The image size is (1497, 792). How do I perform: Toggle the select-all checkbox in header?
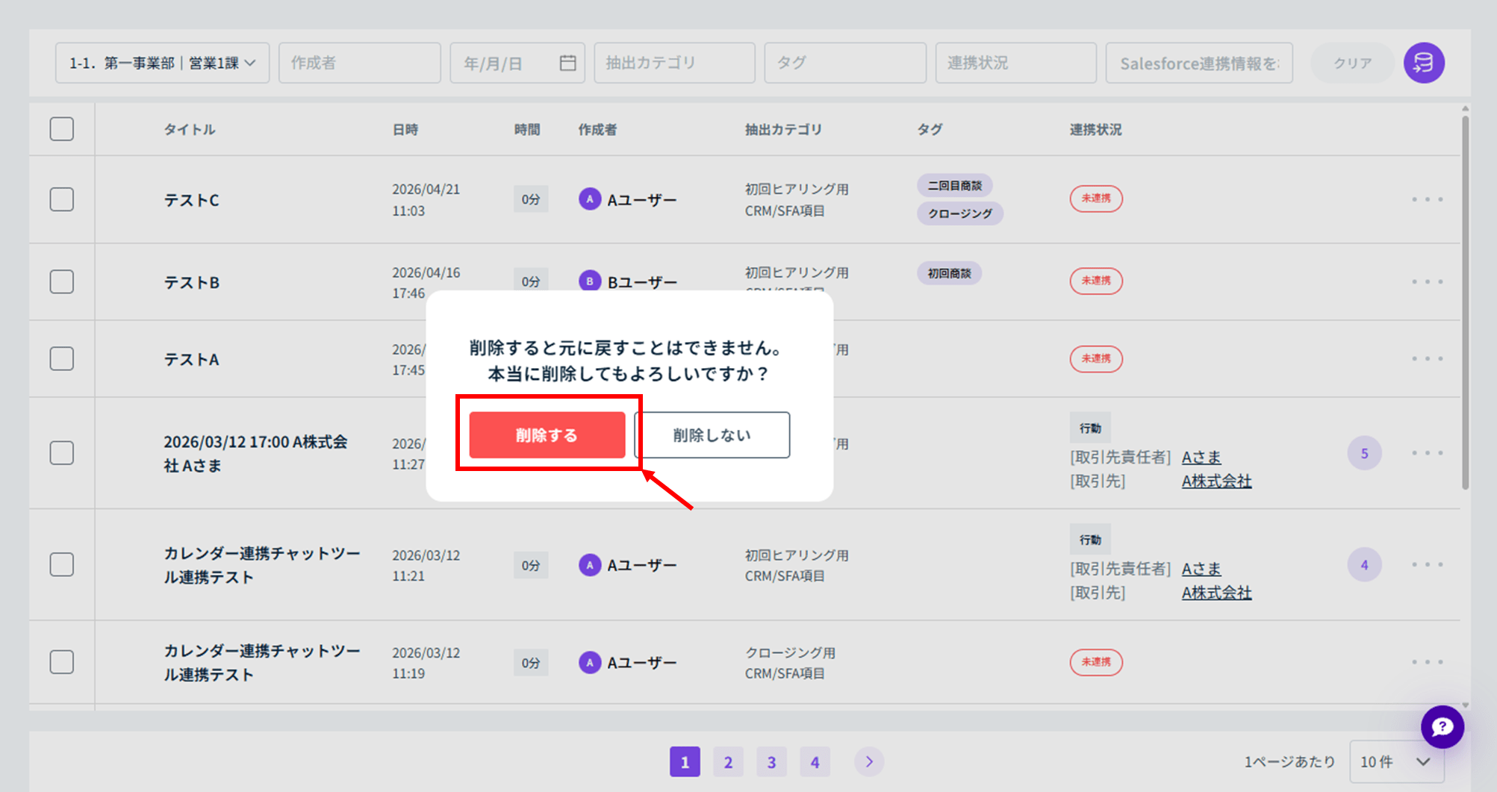[62, 129]
